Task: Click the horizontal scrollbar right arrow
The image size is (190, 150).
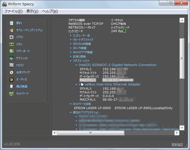Action: (x=177, y=133)
